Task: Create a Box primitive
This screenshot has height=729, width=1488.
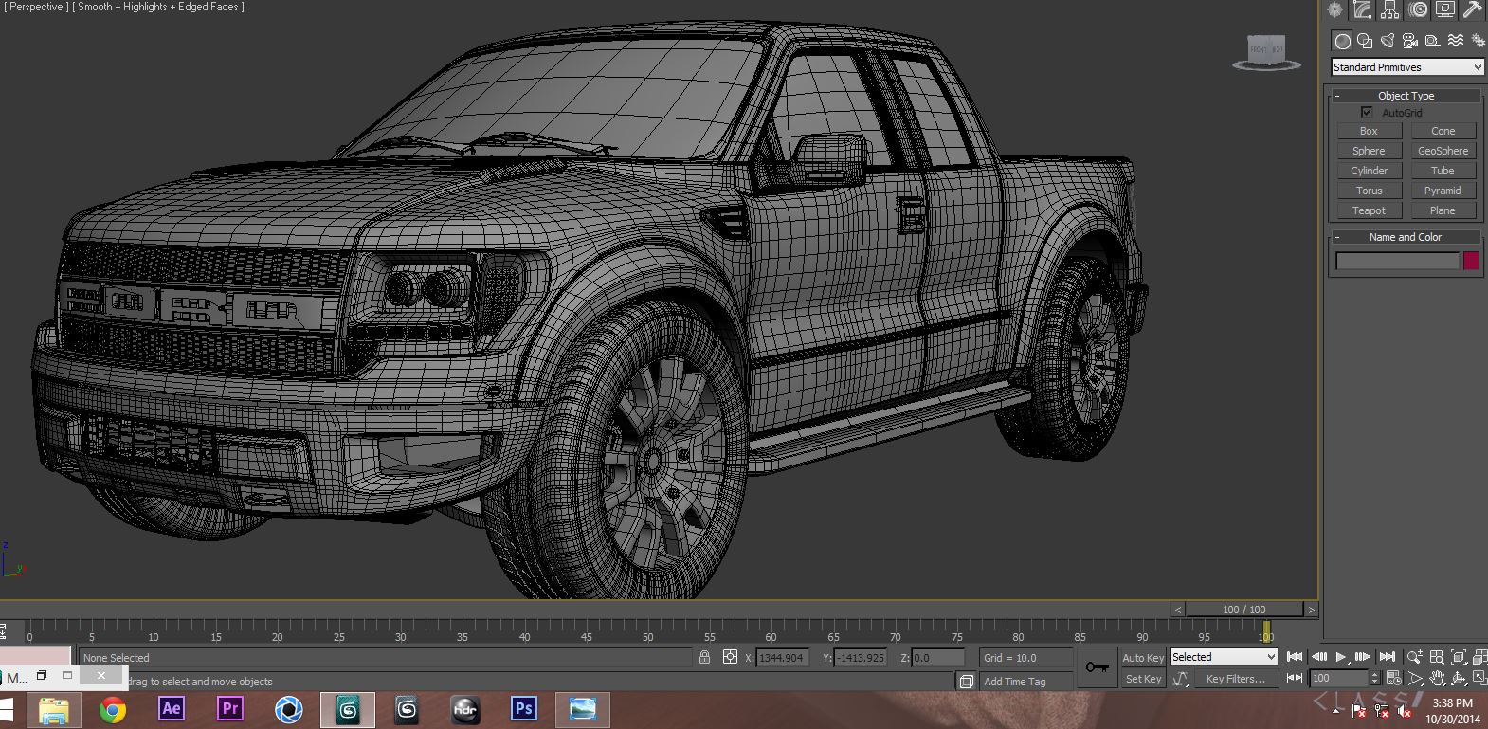Action: click(x=1369, y=131)
